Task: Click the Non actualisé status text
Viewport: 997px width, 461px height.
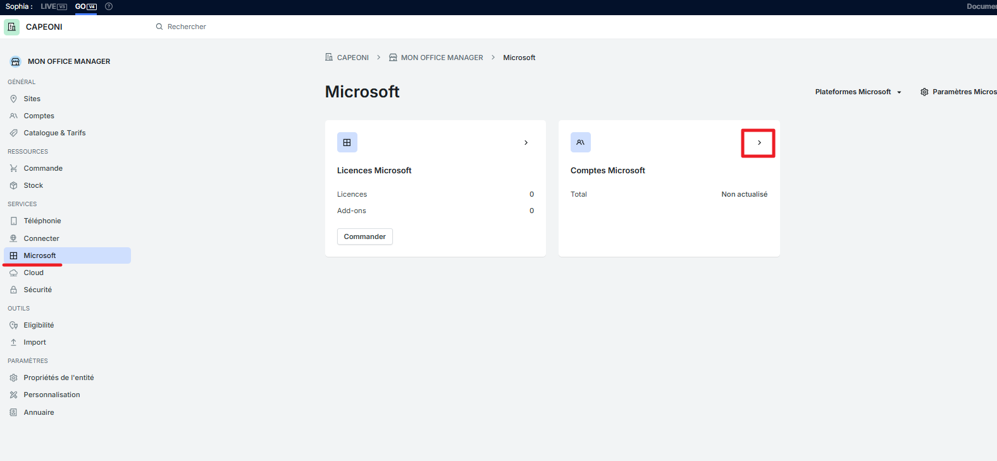Action: pos(745,194)
